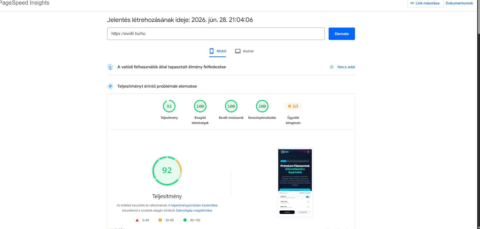Click the Teljesítmény label under the top gauge

pos(169,118)
